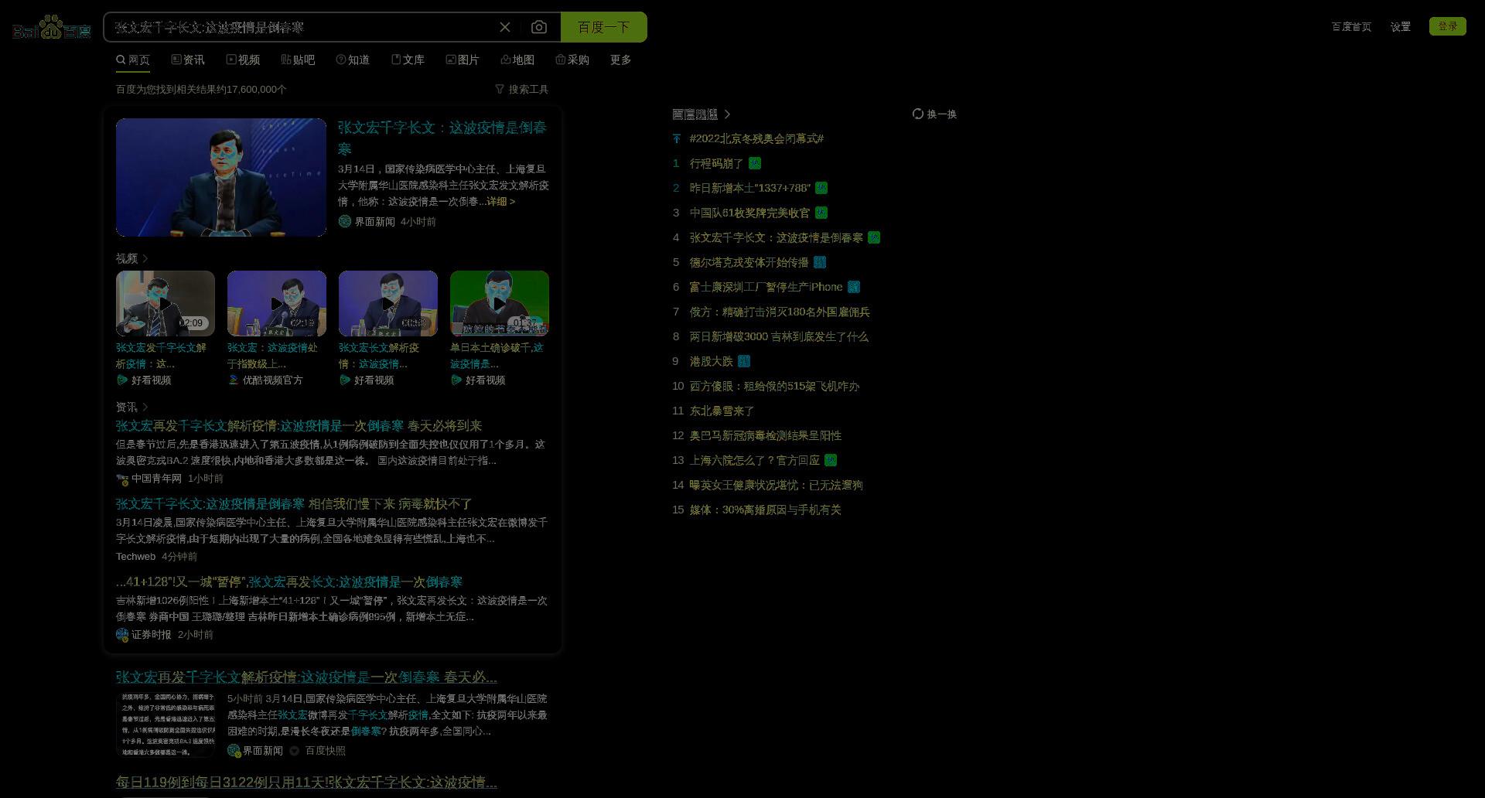1485x798 pixels.
Task: Expand the 视频 section chevron
Action: [145, 258]
